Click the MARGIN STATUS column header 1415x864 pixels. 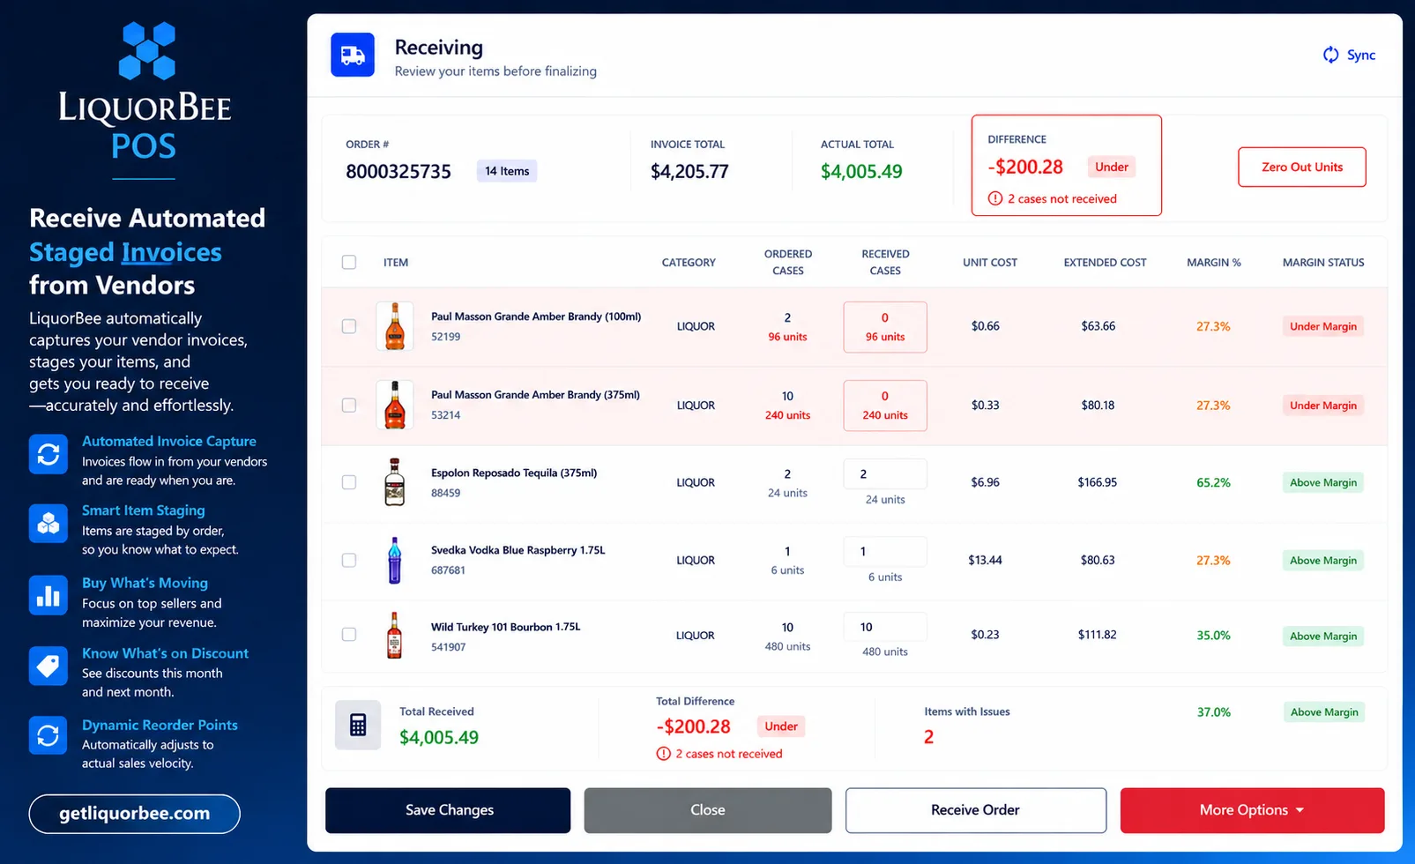(1323, 263)
